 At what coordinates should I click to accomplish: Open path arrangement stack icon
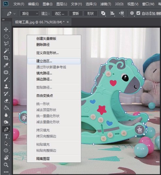(x=122, y=13)
